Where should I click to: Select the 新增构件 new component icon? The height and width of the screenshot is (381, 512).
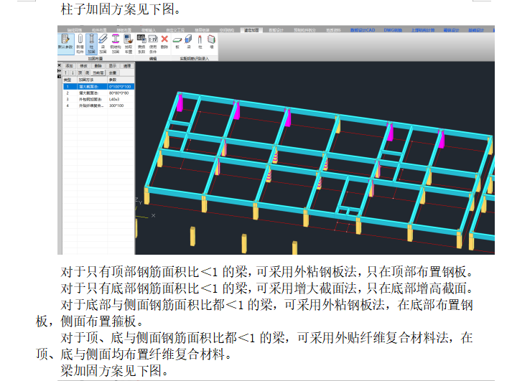coord(80,44)
